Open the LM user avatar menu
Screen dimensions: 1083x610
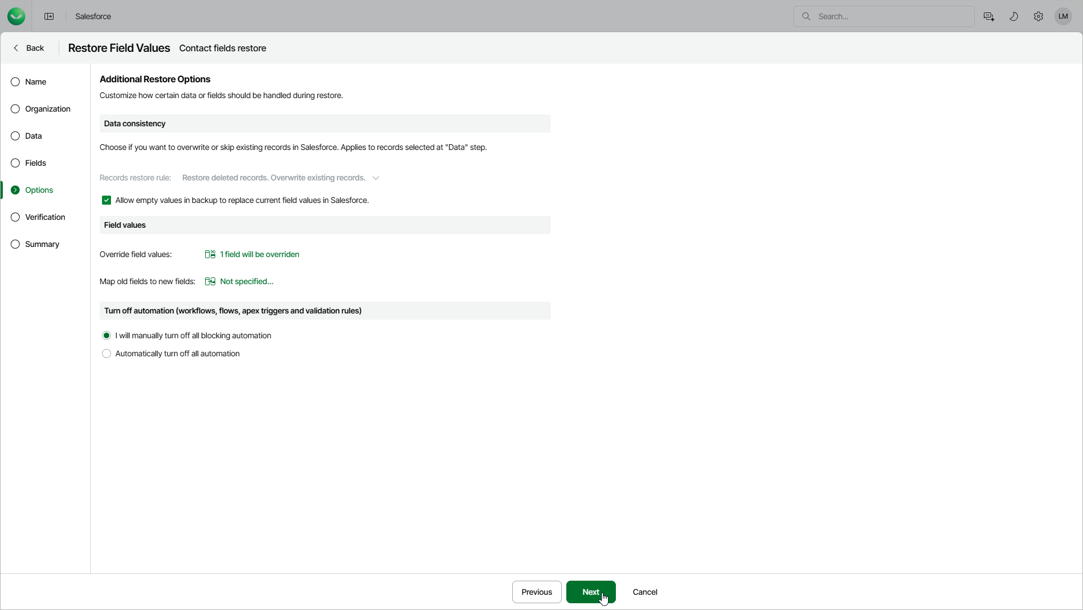[1063, 16]
